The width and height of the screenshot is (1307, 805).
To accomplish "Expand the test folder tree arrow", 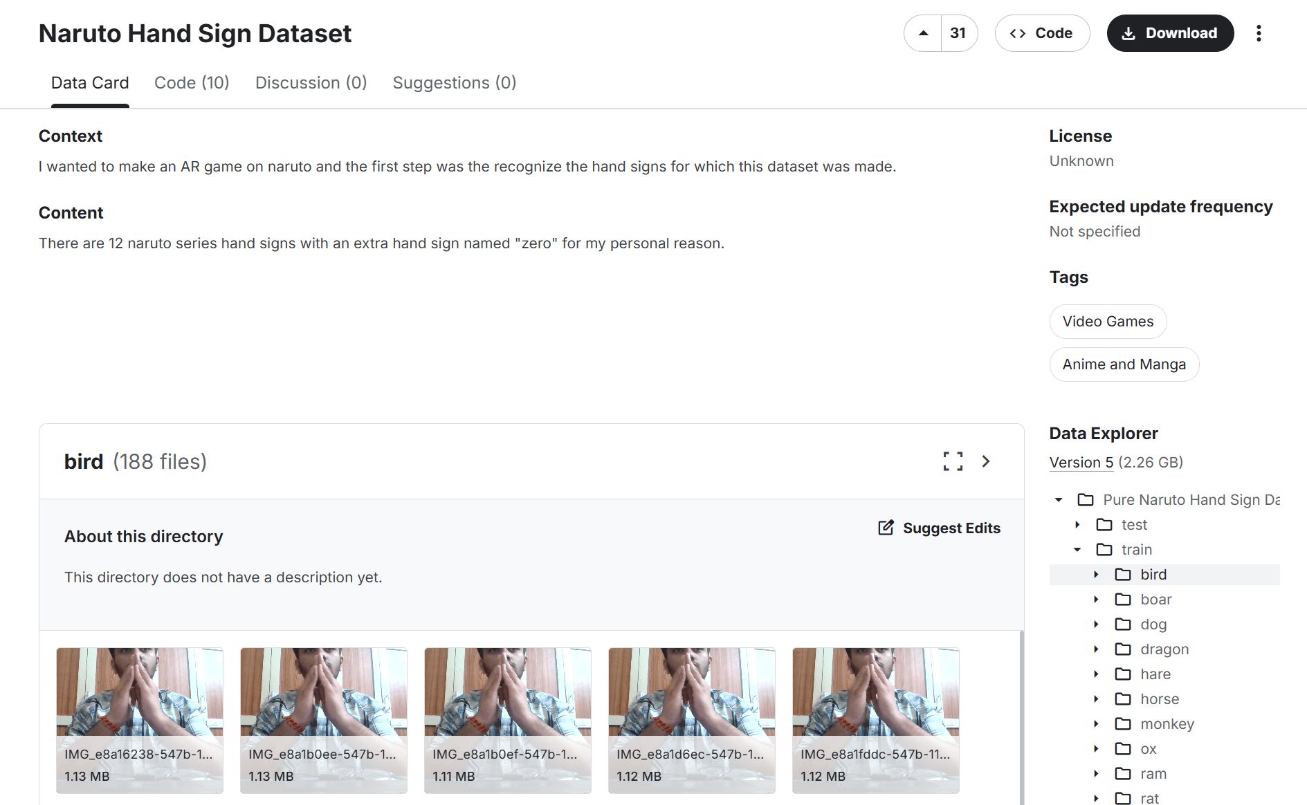I will (1077, 525).
